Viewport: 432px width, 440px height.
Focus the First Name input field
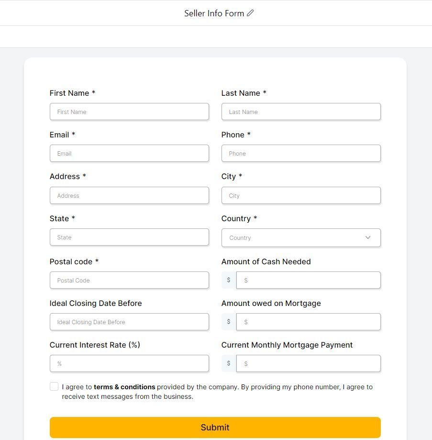coord(129,112)
